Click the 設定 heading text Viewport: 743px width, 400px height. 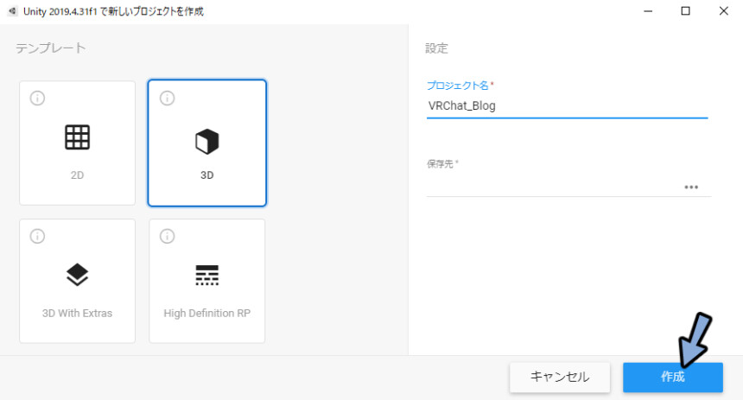pyautogui.click(x=436, y=48)
